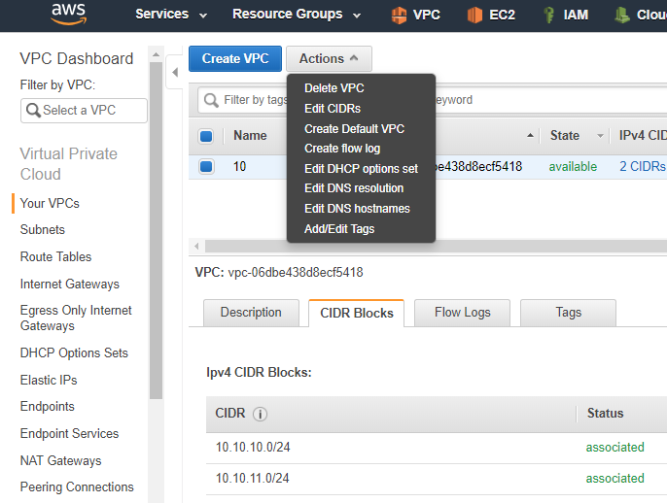This screenshot has height=503, width=667.
Task: Open Elastic IPs in sidebar
Action: tap(49, 380)
